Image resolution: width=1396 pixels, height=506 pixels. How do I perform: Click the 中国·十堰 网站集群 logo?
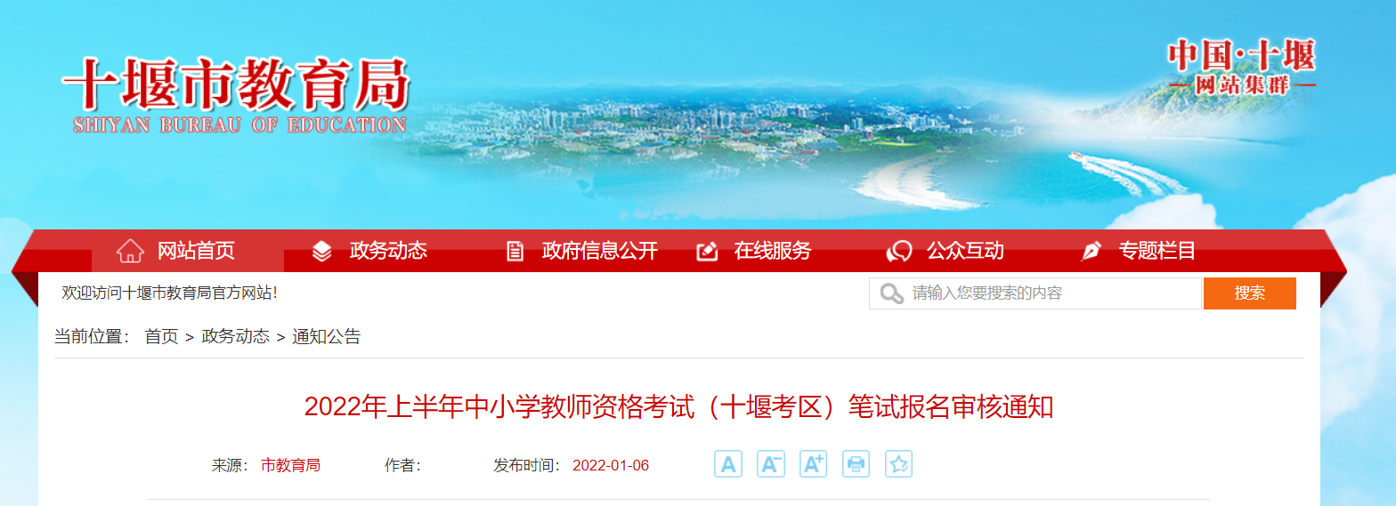tap(1241, 68)
